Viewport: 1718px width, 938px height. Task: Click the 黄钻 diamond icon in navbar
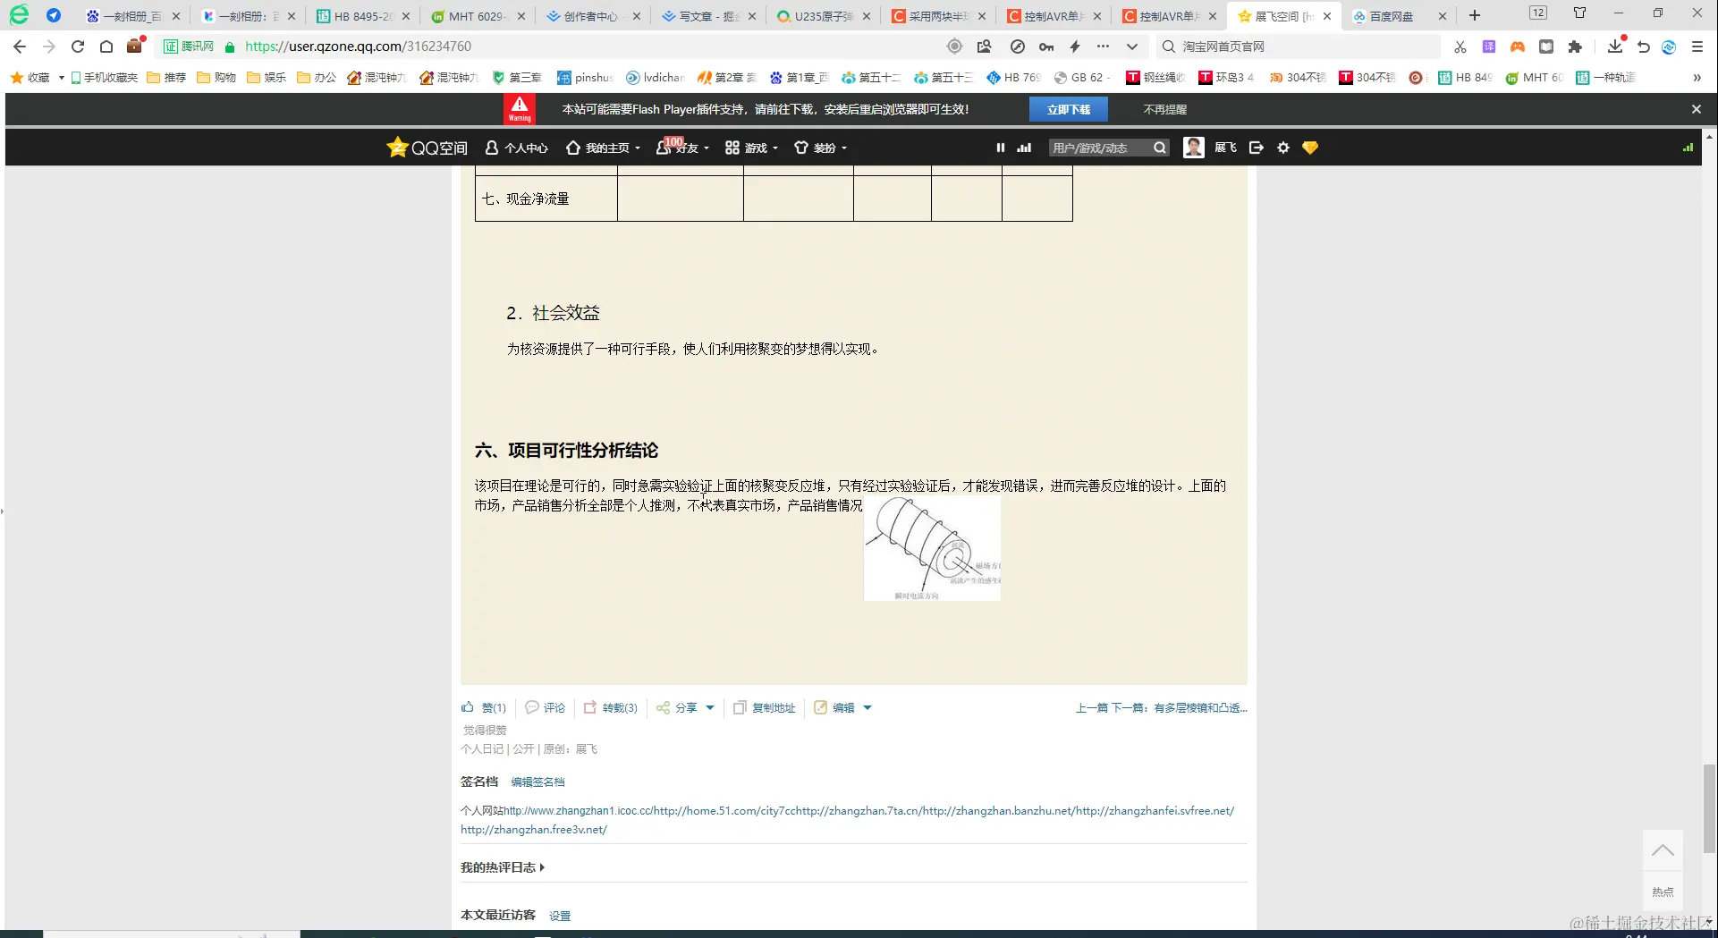tap(1309, 148)
